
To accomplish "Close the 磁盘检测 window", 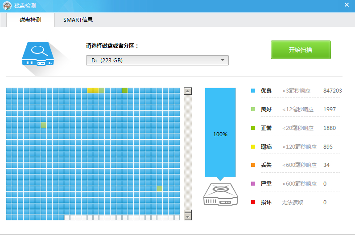I will (x=347, y=5).
